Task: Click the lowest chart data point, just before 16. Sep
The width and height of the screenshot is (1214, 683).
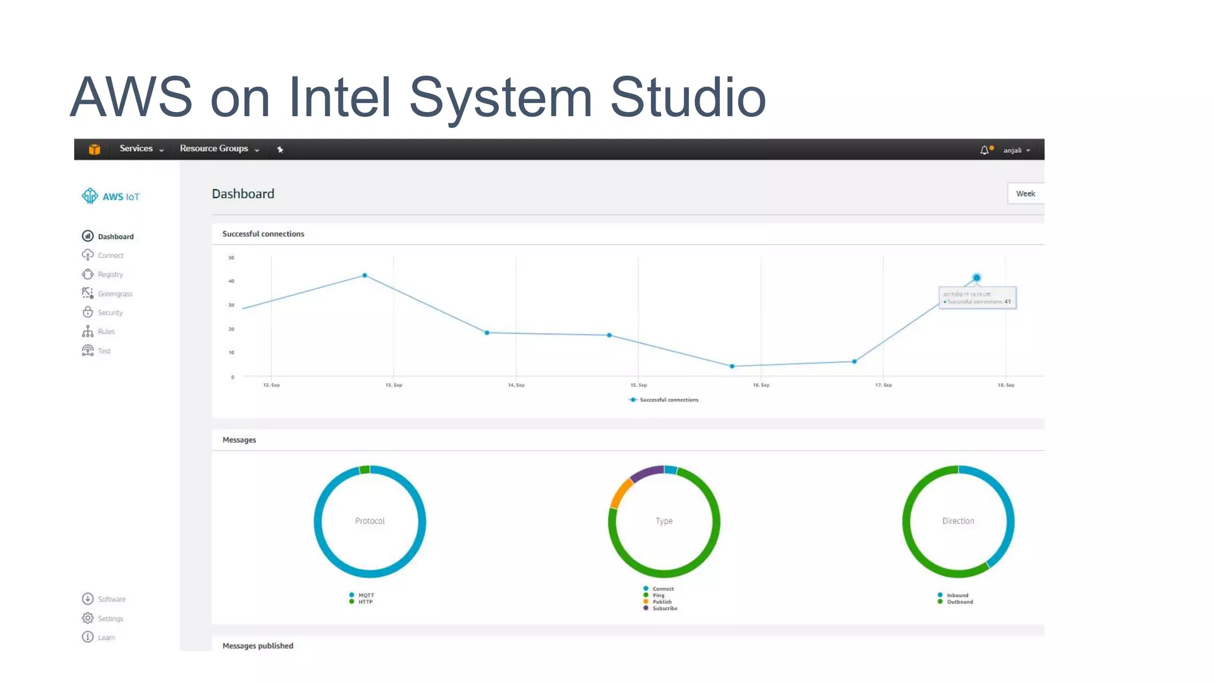Action: point(732,366)
